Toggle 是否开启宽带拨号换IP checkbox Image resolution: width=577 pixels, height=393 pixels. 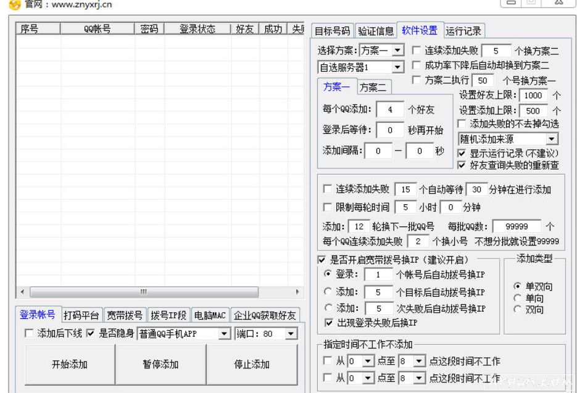click(x=322, y=260)
